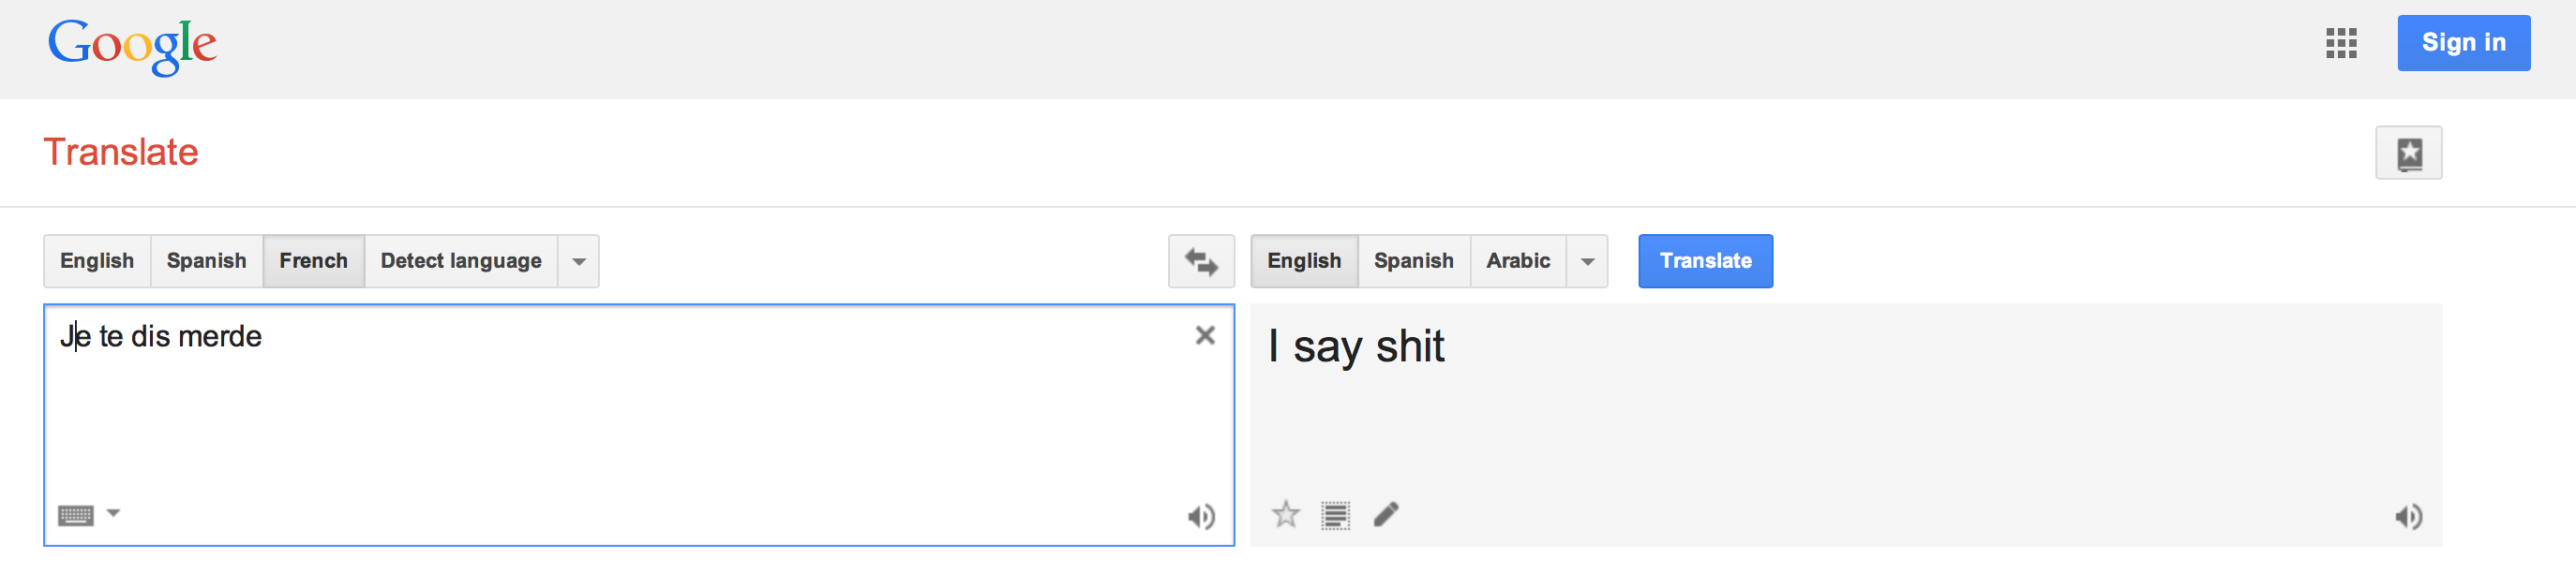Screen dimensions: 2576x573
Task: Open the Google apps grid
Action: (2341, 43)
